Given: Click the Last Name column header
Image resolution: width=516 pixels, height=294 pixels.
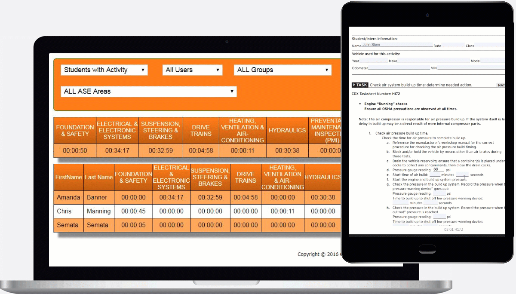Looking at the screenshot, I should pos(98,177).
